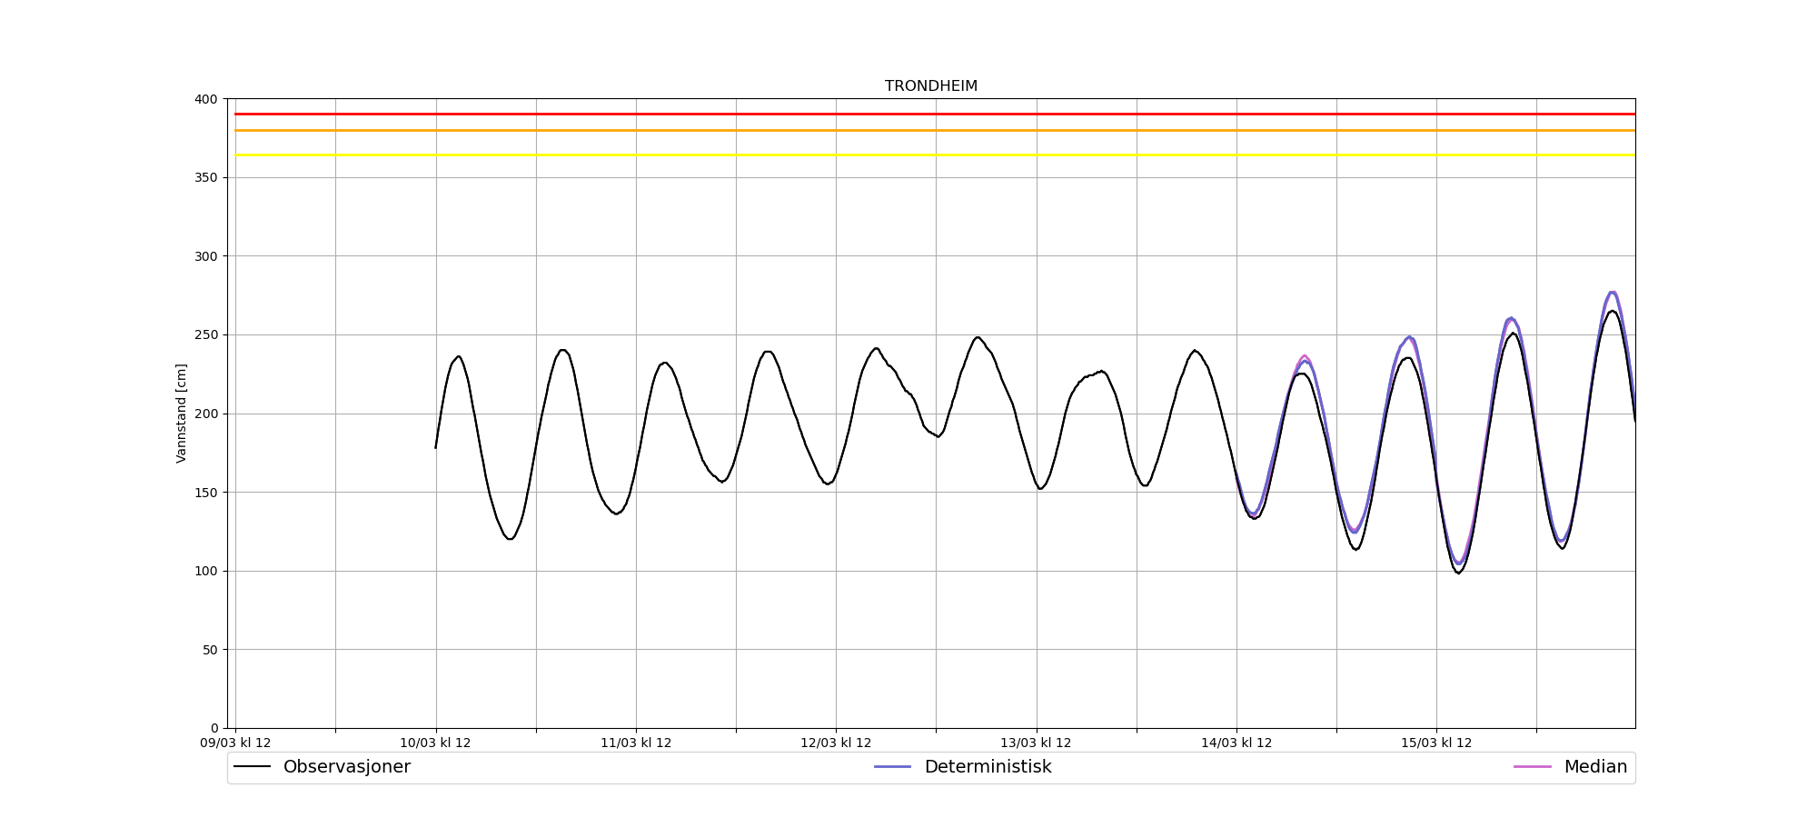The image size is (1817, 818).
Task: Click the 09/03 kl 12 x-axis label
Action: (235, 743)
